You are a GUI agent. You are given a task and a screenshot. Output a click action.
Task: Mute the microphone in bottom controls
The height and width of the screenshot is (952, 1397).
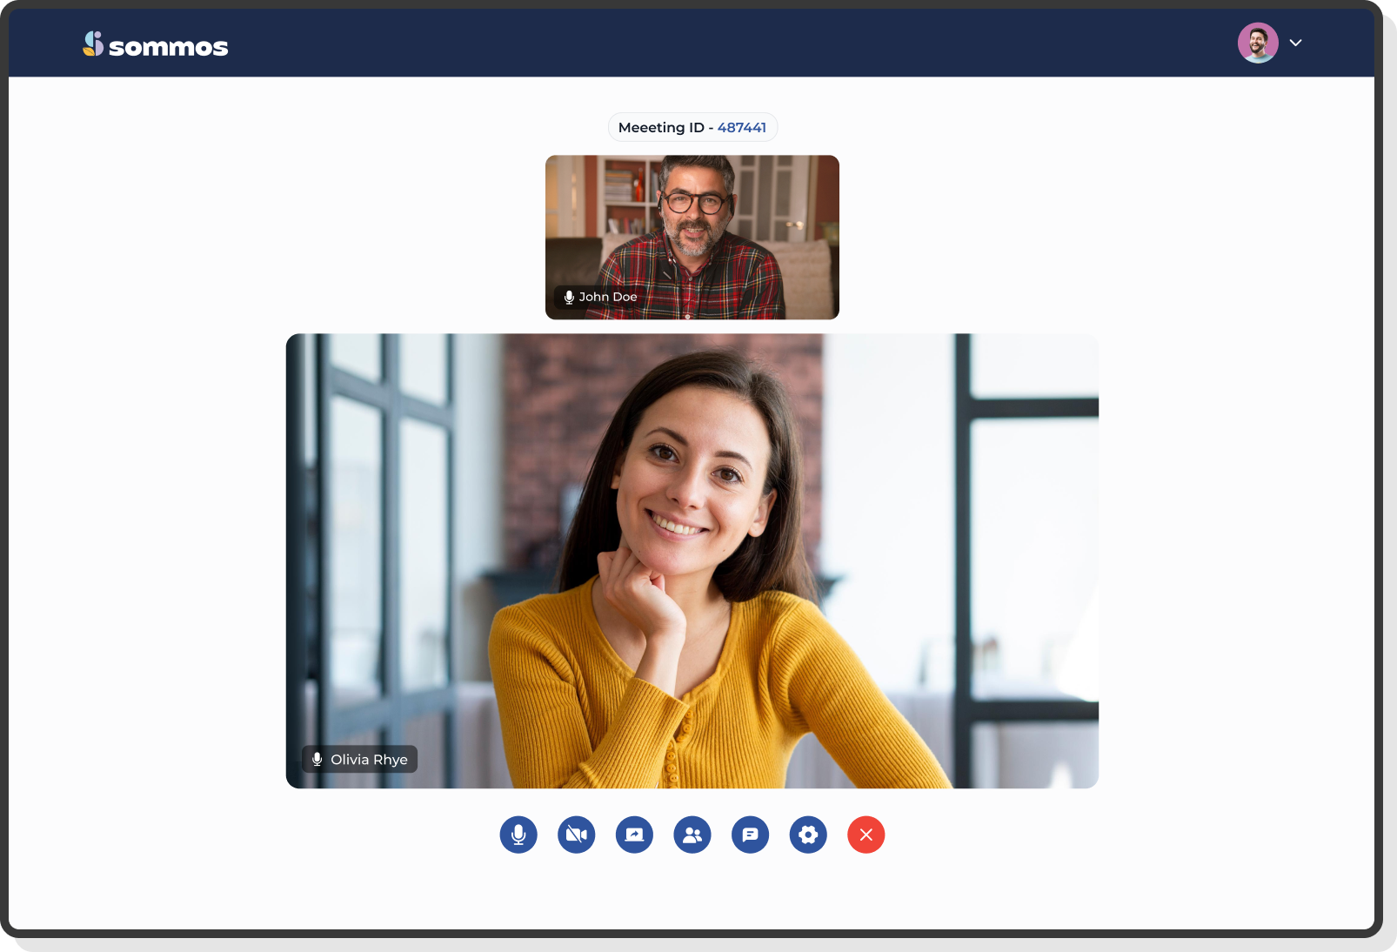tap(518, 835)
